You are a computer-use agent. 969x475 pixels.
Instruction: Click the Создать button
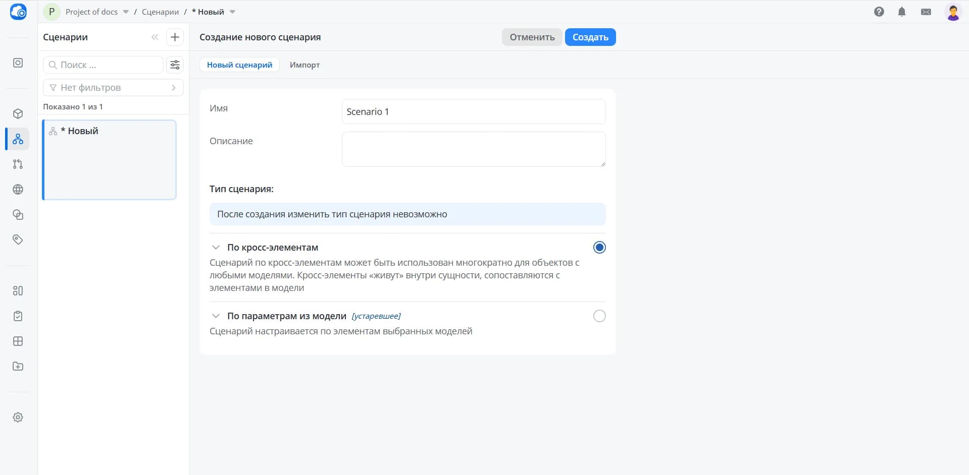[x=590, y=37]
